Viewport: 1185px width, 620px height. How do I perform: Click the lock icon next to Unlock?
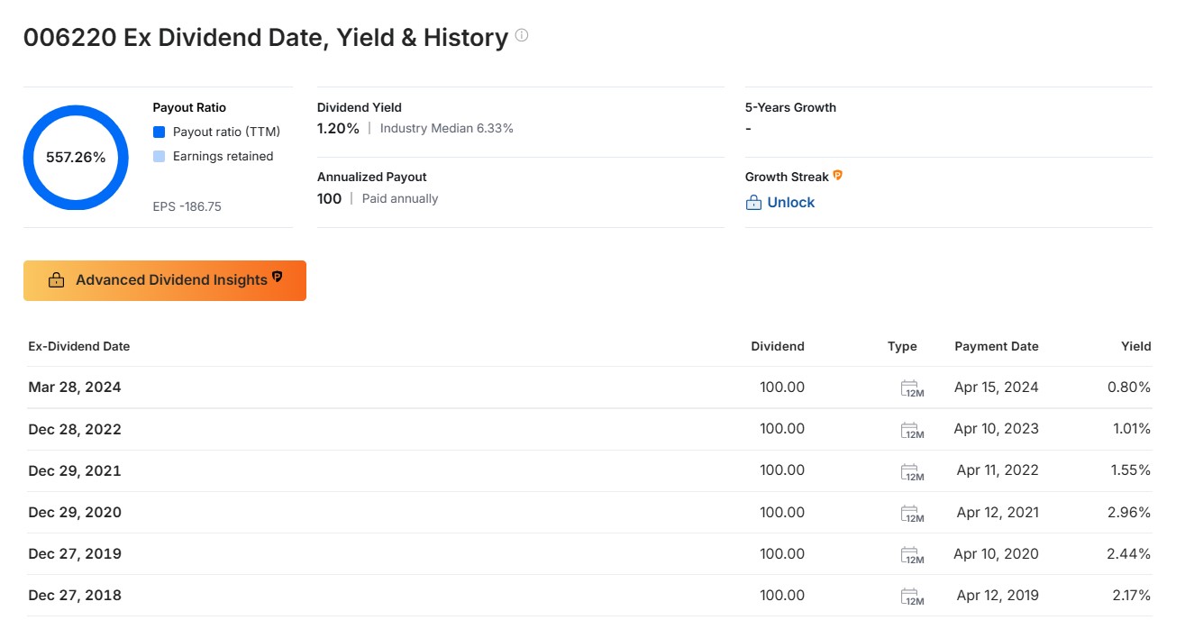tap(754, 203)
